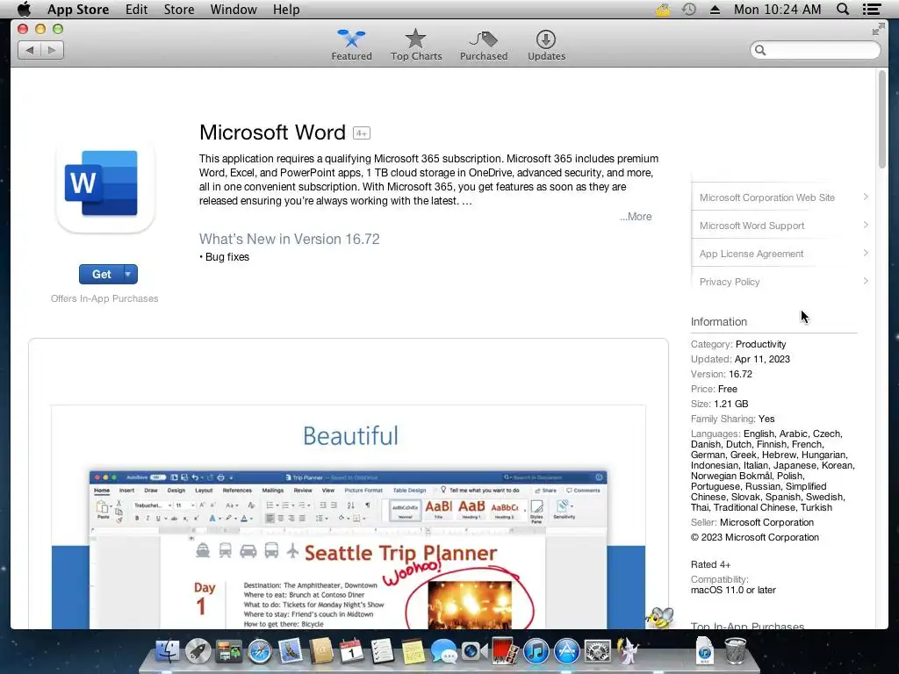Image resolution: width=899 pixels, height=674 pixels.
Task: Open the Window menu
Action: [234, 9]
